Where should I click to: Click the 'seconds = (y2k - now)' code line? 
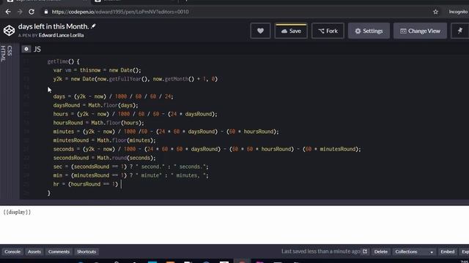point(207,149)
